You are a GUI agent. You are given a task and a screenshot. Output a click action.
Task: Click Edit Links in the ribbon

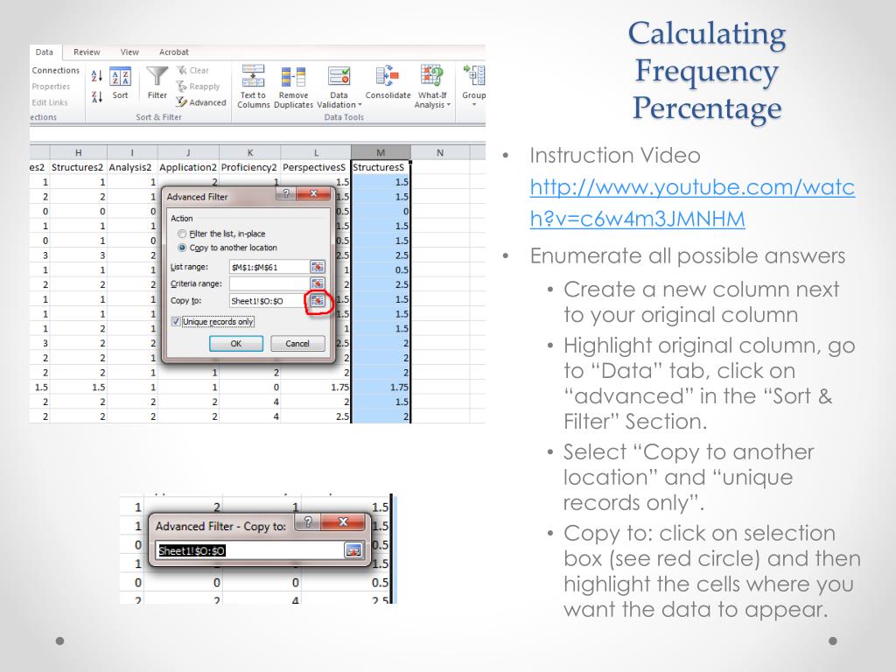point(50,102)
